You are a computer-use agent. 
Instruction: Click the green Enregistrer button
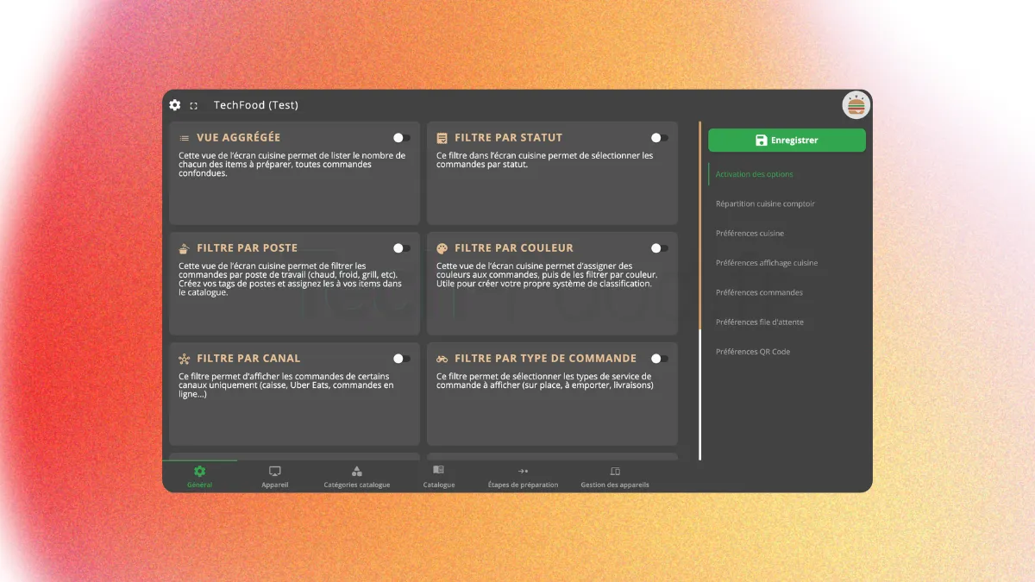(787, 141)
